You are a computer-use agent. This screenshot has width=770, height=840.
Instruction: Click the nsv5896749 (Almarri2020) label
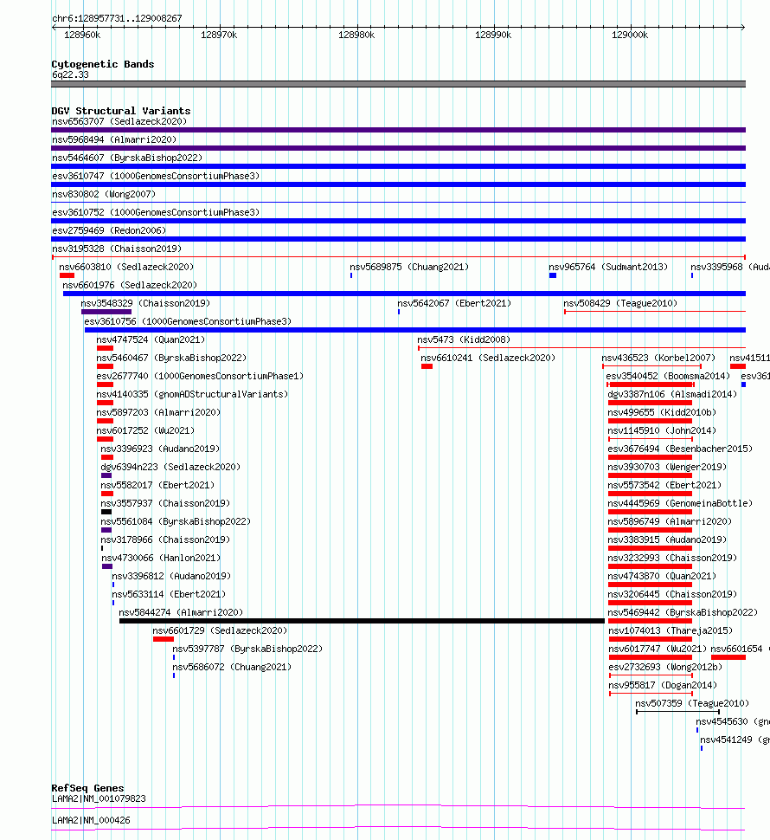(x=670, y=522)
